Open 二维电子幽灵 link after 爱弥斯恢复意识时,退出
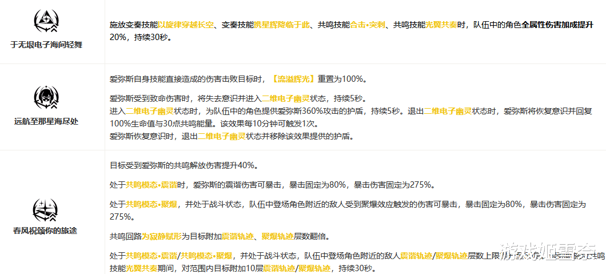606x274 pixels. pos(222,136)
